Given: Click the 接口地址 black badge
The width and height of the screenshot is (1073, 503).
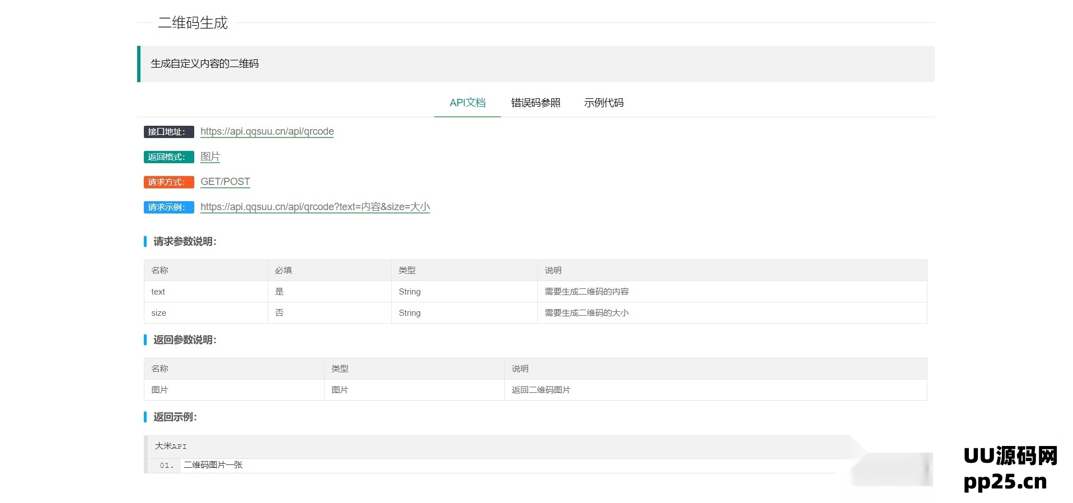Looking at the screenshot, I should (168, 132).
